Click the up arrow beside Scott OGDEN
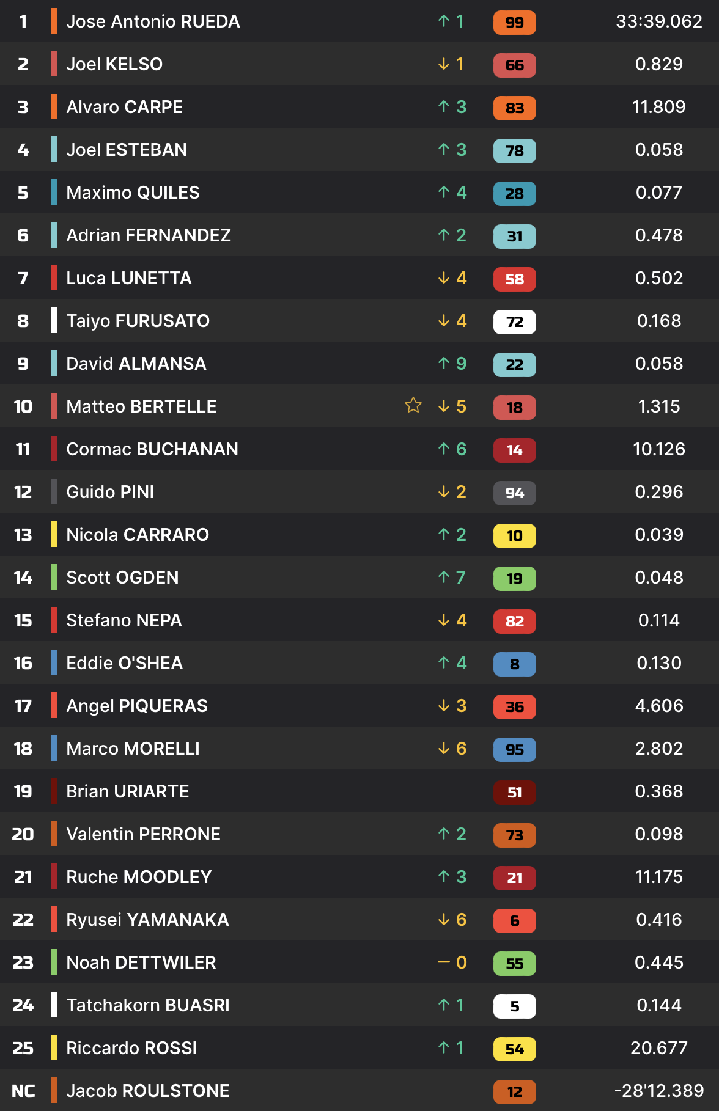This screenshot has height=1111, width=719. [444, 577]
